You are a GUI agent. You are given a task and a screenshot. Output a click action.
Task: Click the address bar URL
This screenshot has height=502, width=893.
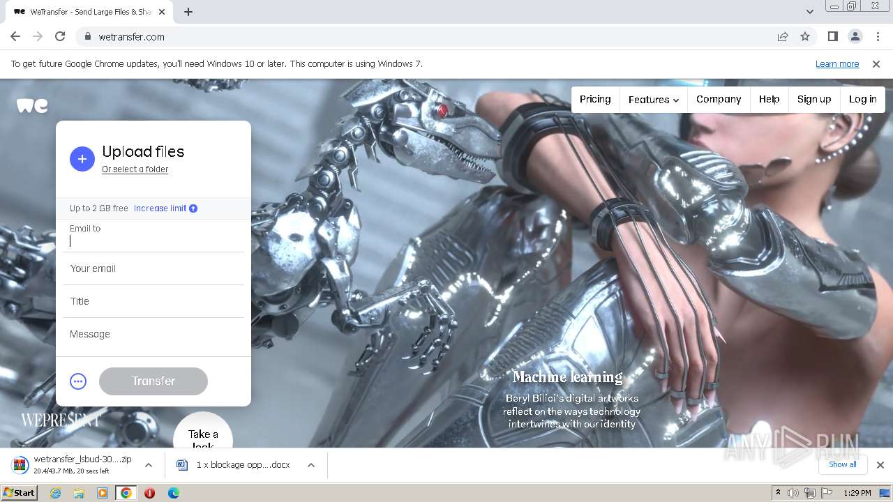pyautogui.click(x=132, y=37)
